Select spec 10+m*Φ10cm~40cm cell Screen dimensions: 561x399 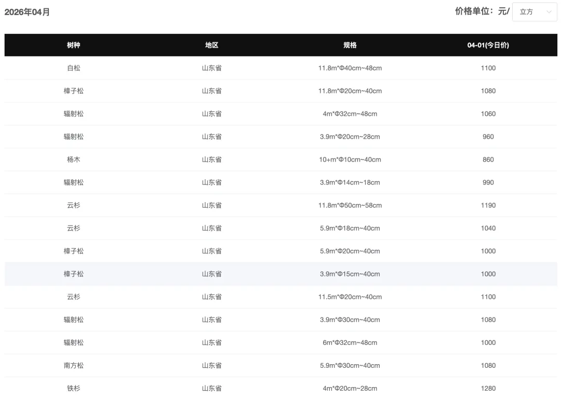pos(350,159)
